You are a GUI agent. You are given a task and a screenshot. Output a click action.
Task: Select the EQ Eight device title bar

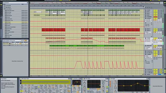(x=129, y=79)
